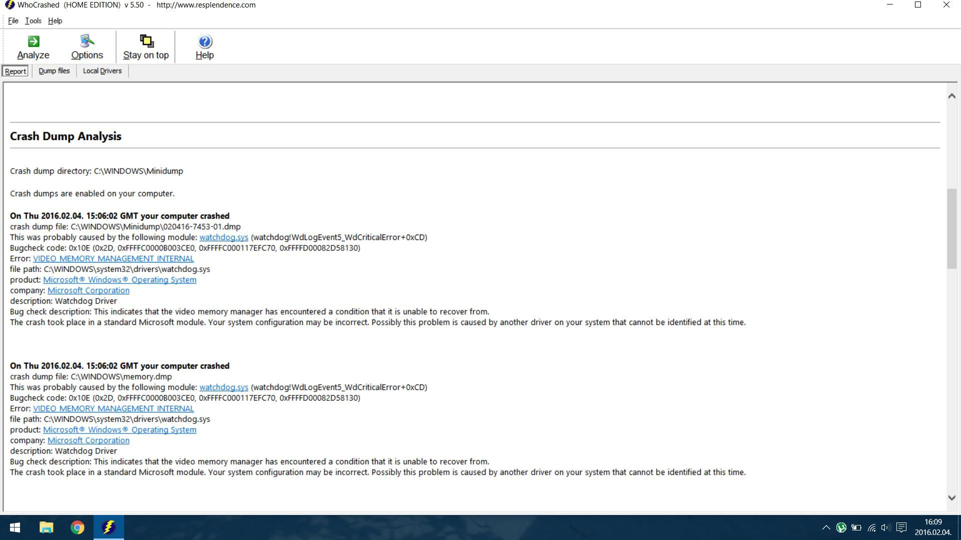Click the first Bugcheck code 0x10E line
Viewport: 961px width, 540px height.
[x=185, y=248]
